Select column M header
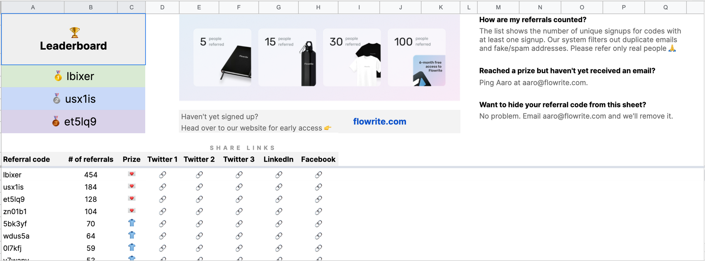Viewport: 705px width, 261px height. pos(498,7)
